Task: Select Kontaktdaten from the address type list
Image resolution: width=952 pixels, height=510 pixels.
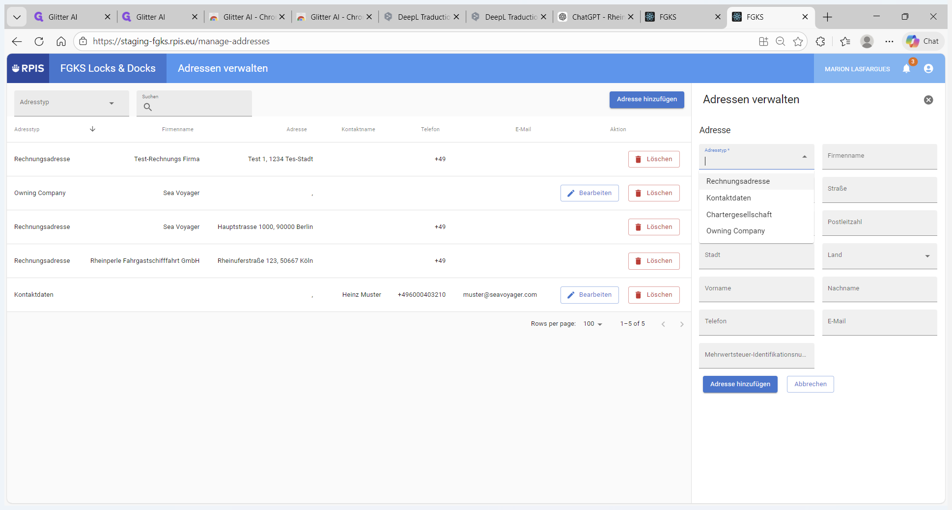Action: (x=728, y=198)
